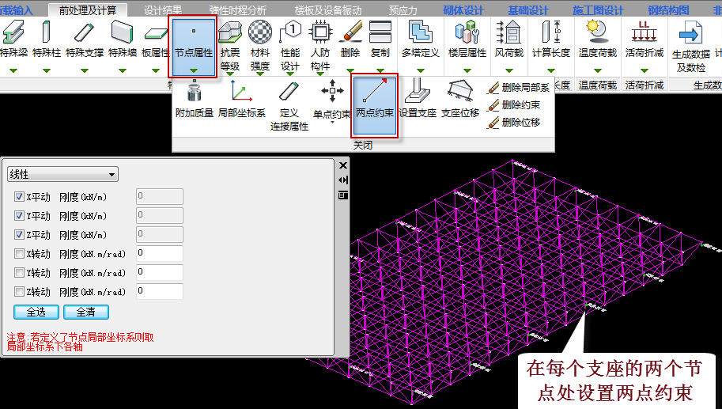The width and height of the screenshot is (722, 409).
Task: Close the constraint panel with X
Action: (x=343, y=165)
